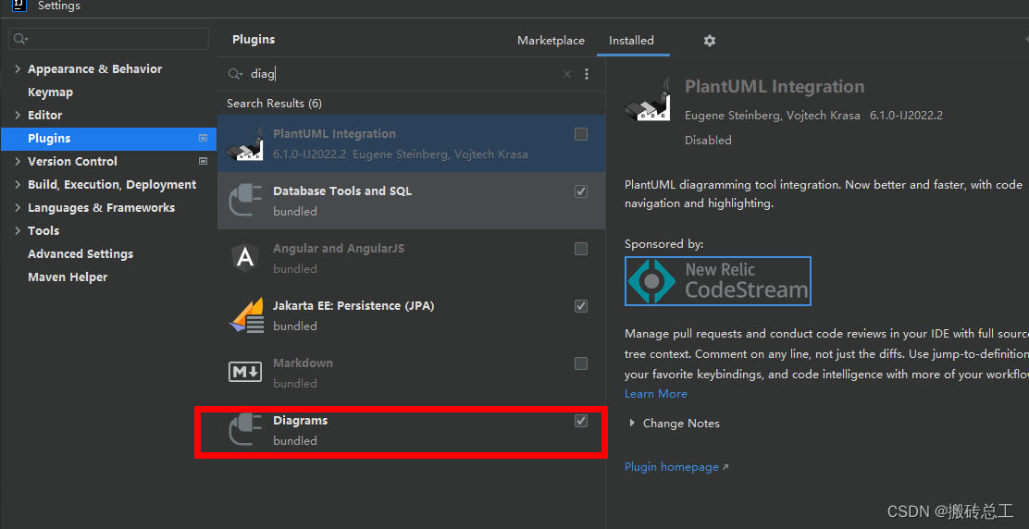Click the Angular and AngularJS logo icon
1029x529 pixels.
point(245,258)
